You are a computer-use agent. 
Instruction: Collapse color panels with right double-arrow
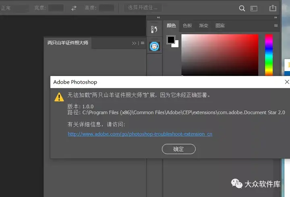click(x=275, y=17)
